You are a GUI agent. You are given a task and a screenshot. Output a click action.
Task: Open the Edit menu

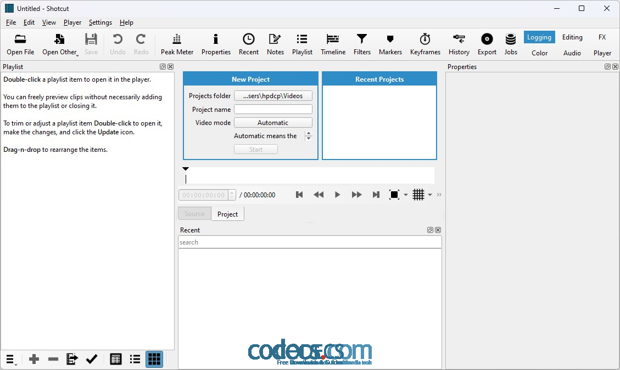29,22
